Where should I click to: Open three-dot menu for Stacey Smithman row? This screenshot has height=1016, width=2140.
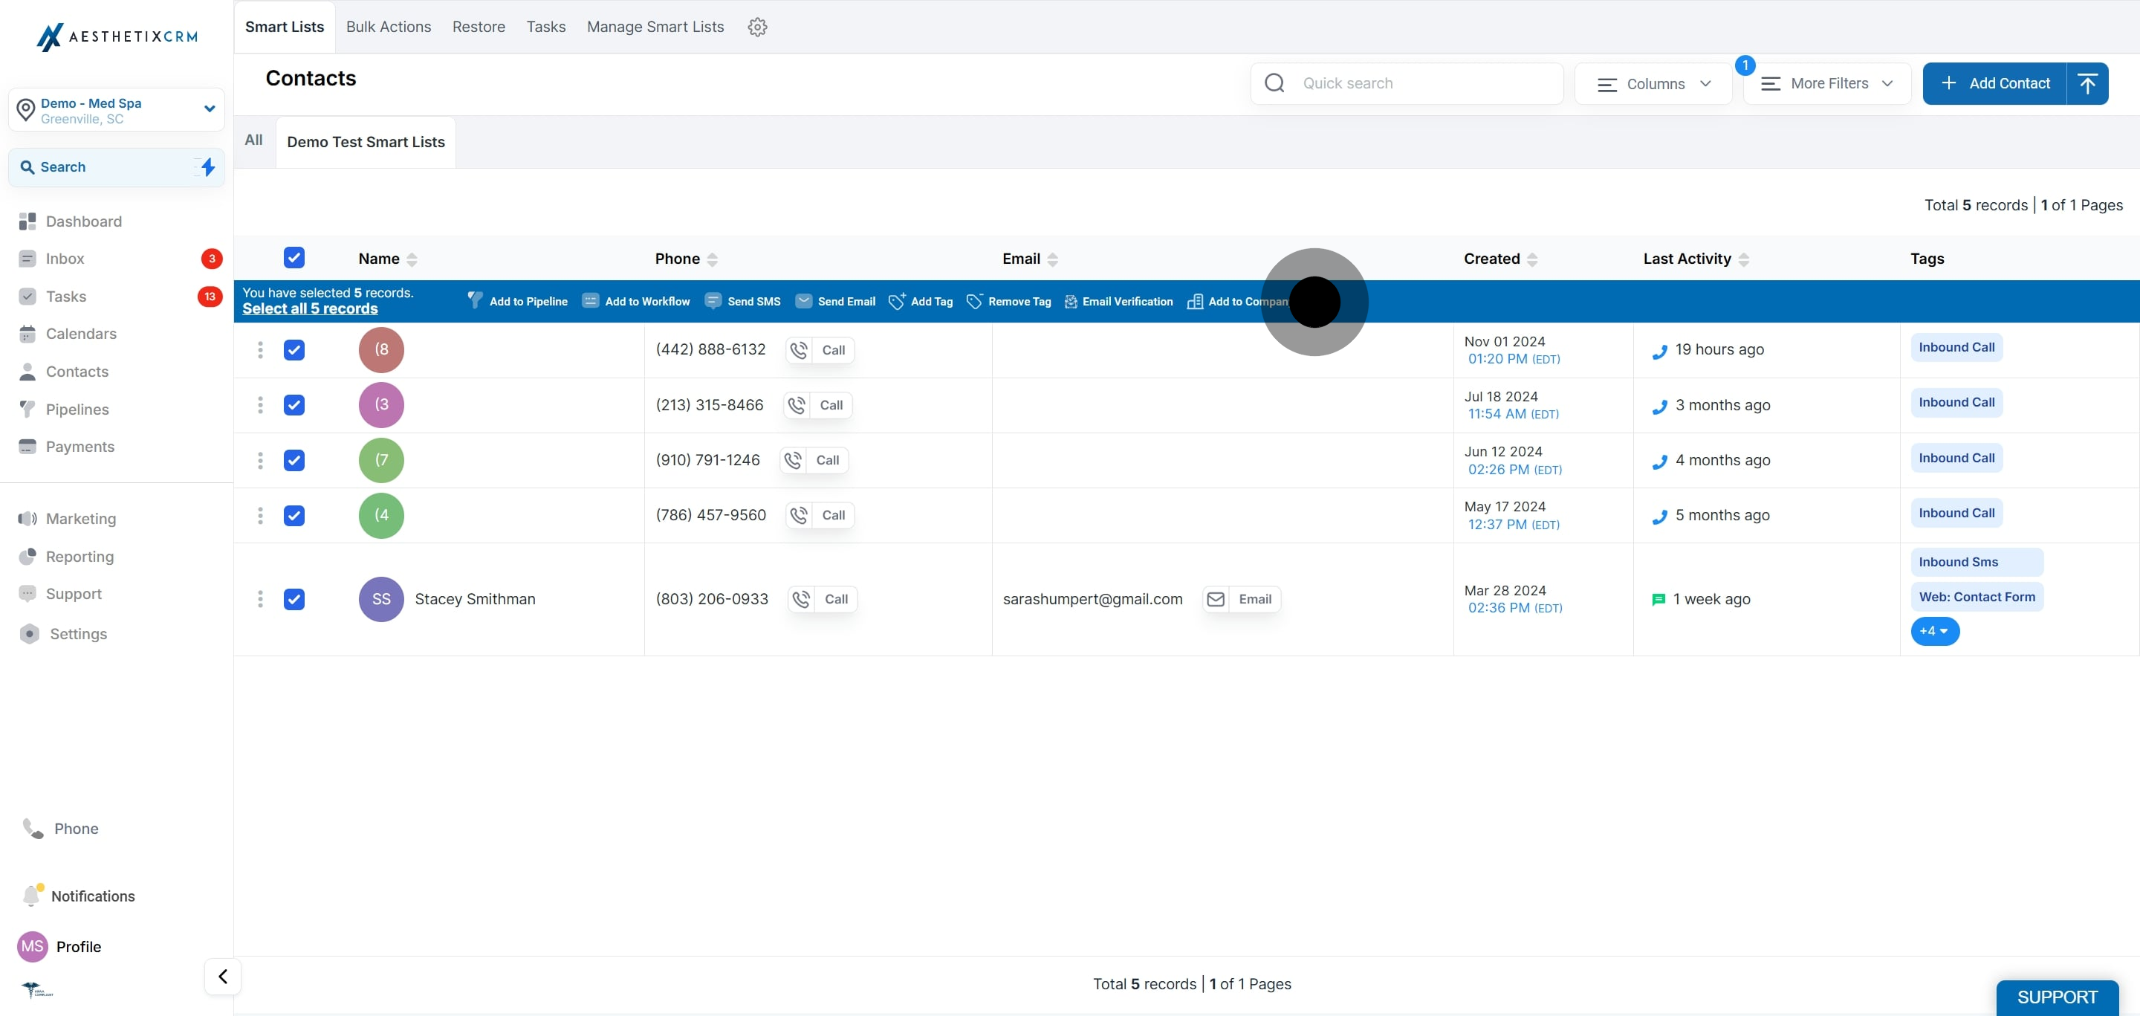[x=260, y=599]
